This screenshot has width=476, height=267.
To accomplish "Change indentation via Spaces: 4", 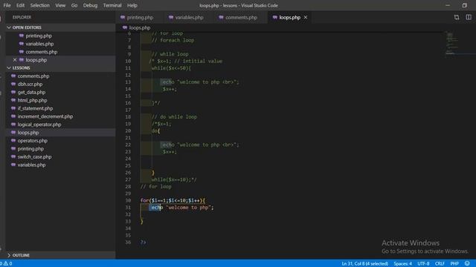I will tap(402, 264).
